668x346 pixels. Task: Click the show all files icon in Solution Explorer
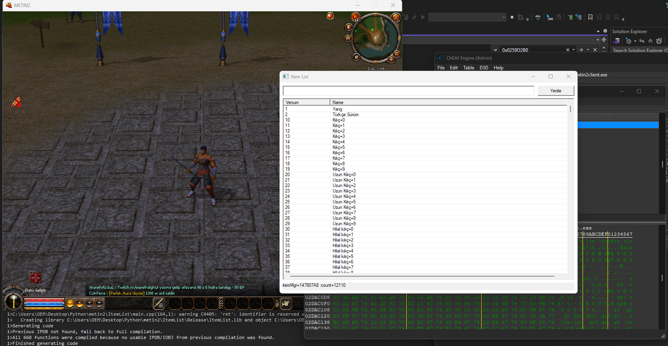pos(659,41)
